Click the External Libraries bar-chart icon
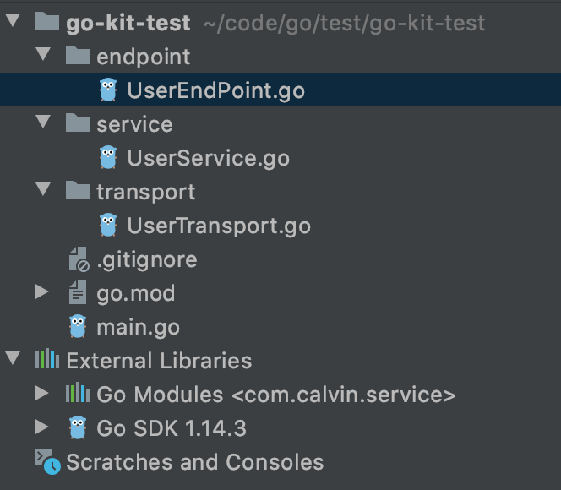This screenshot has height=490, width=561. pyautogui.click(x=47, y=361)
